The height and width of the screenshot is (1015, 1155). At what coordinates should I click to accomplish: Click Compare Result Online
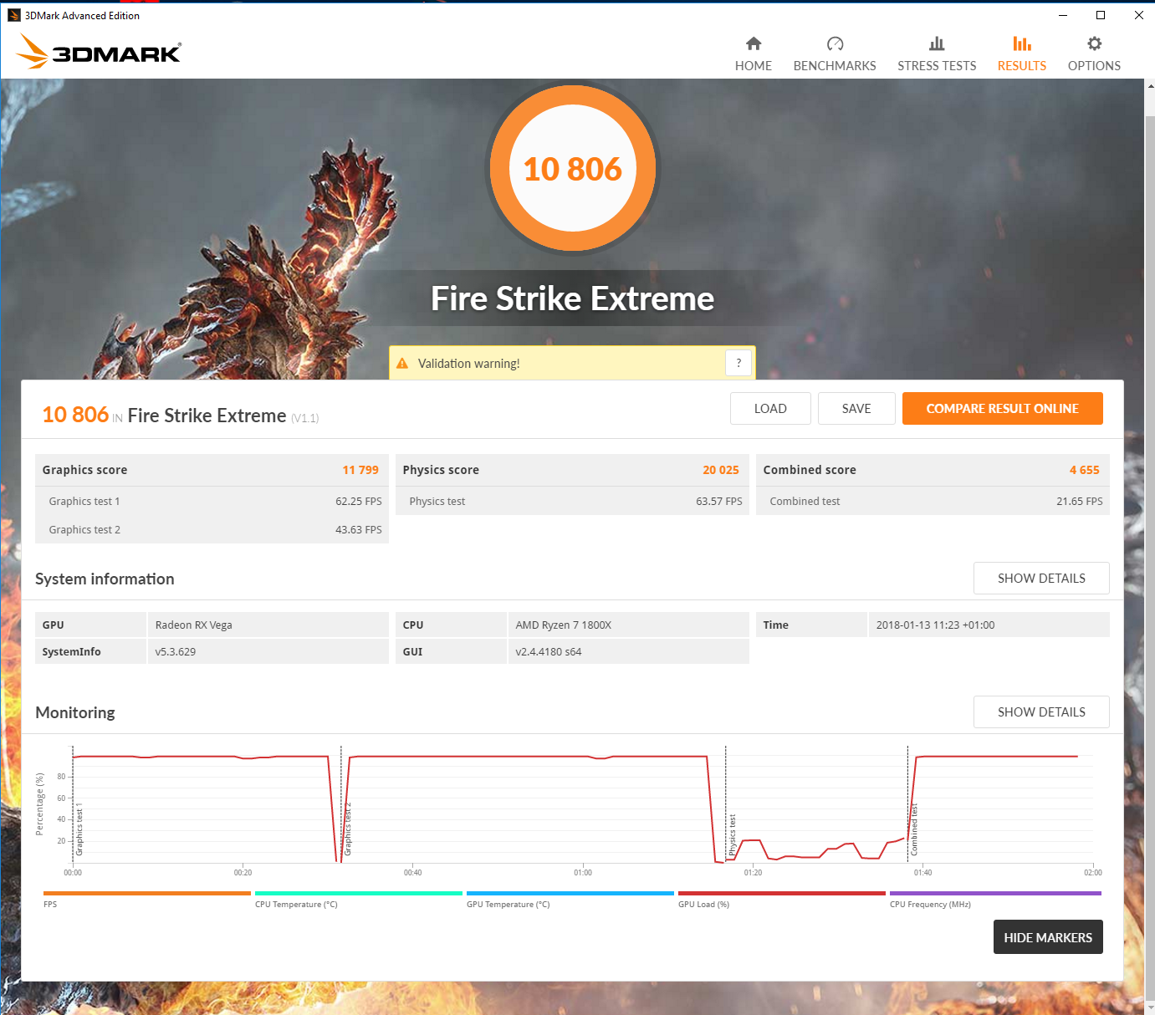tap(1003, 408)
